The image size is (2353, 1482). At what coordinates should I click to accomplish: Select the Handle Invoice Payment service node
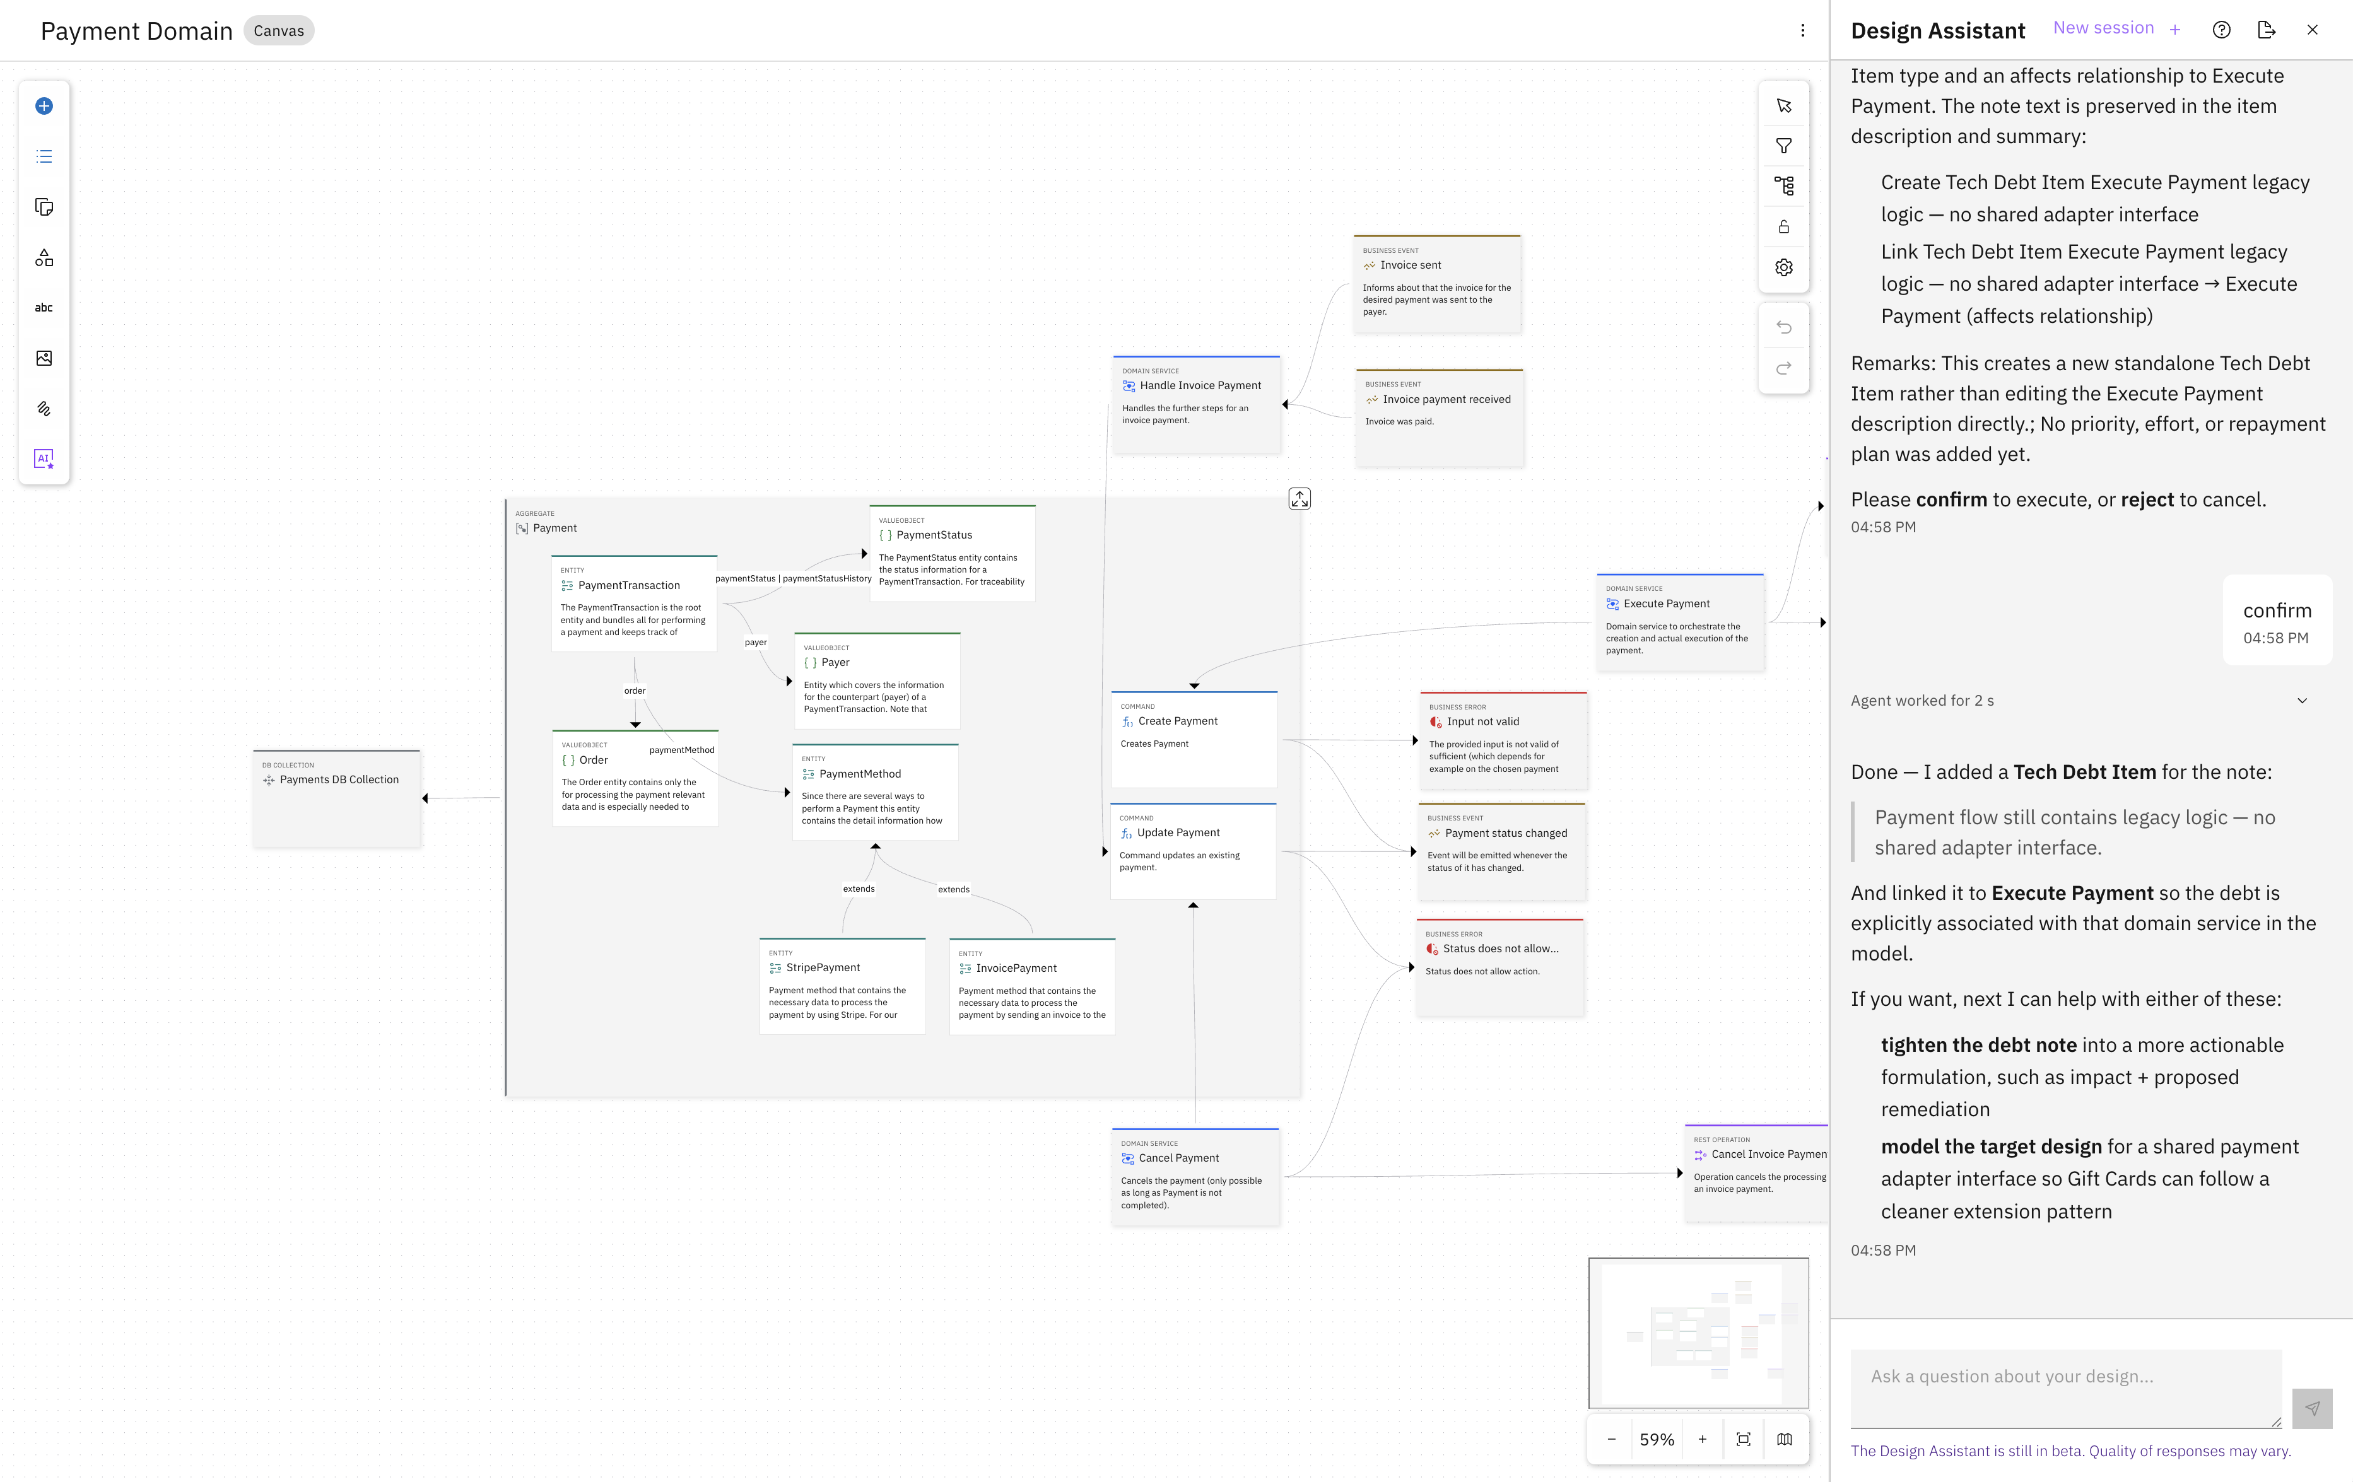pos(1196,404)
